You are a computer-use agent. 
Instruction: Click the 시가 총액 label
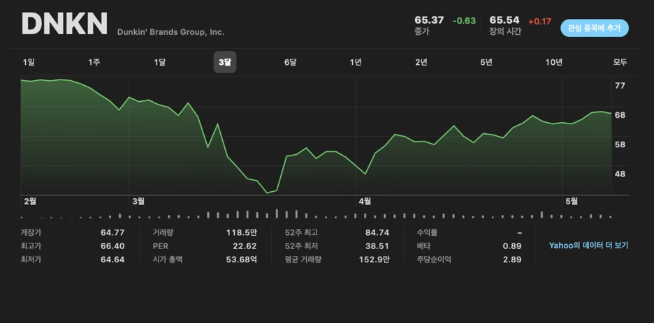pos(168,260)
